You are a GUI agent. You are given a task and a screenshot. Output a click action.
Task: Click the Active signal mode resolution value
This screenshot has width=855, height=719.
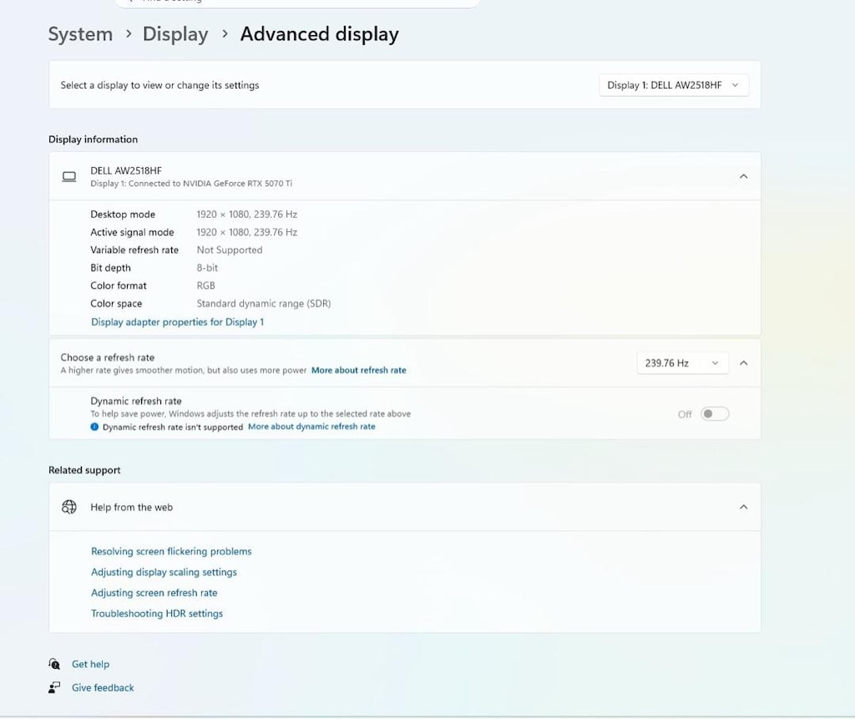click(247, 232)
